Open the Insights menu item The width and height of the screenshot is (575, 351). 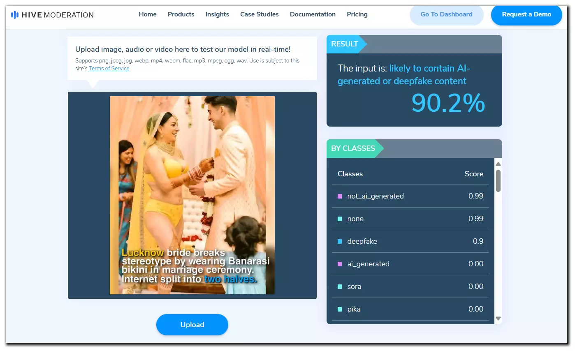(217, 14)
